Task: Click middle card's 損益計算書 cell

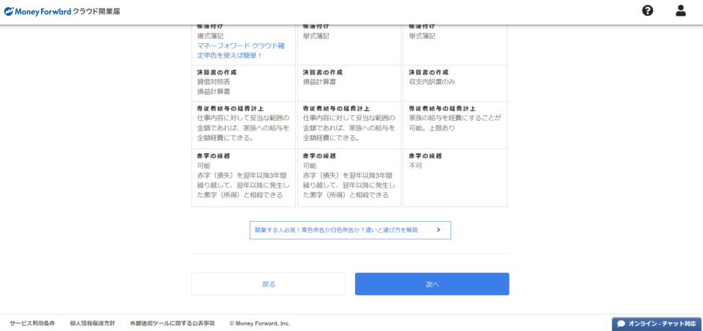Action: 349,82
